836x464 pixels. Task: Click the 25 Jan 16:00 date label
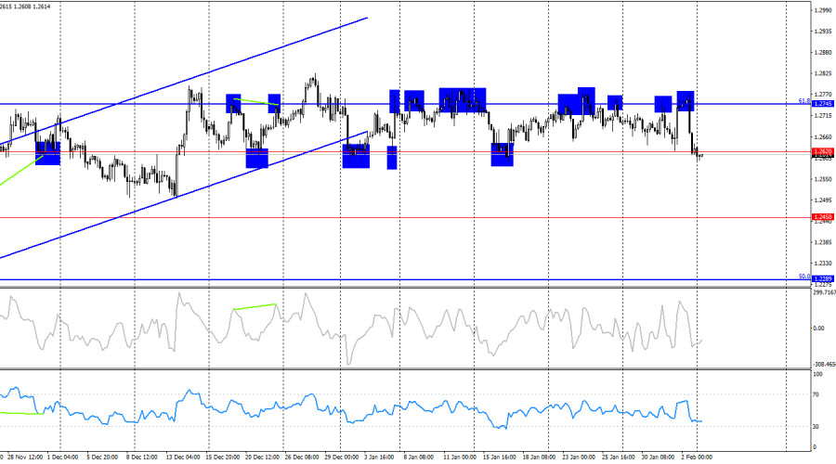click(x=619, y=458)
